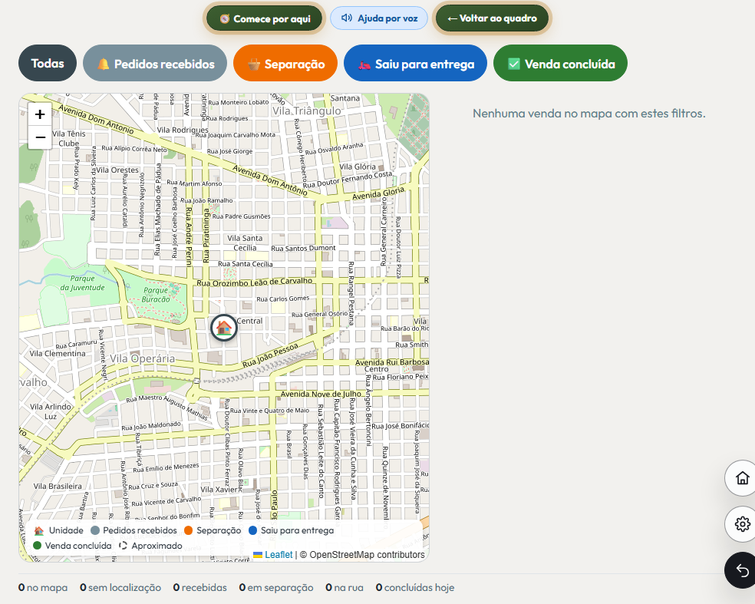The height and width of the screenshot is (604, 755).
Task: Click the Aproximado dashed circle legend icon
Action: pos(124,546)
